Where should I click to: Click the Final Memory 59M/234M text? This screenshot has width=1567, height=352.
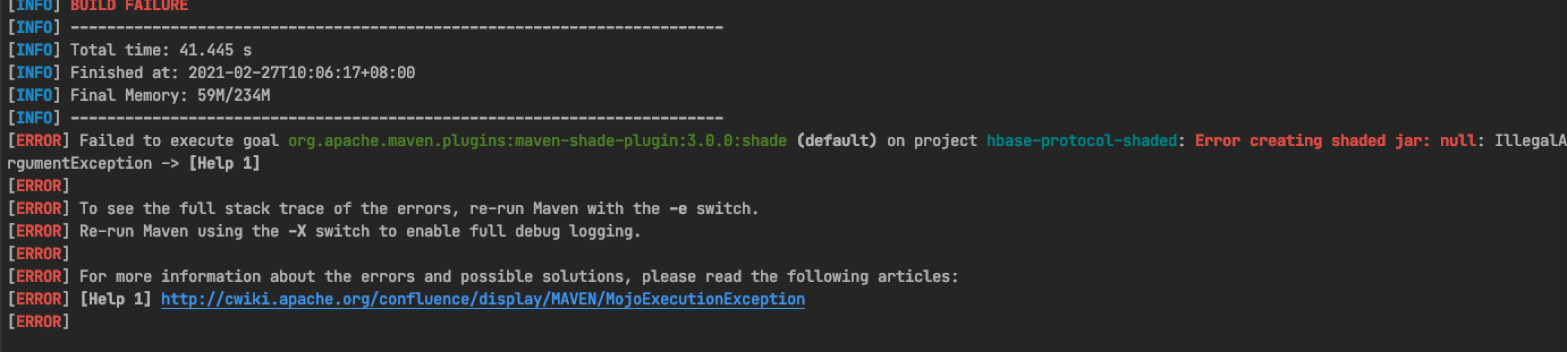pyautogui.click(x=170, y=95)
